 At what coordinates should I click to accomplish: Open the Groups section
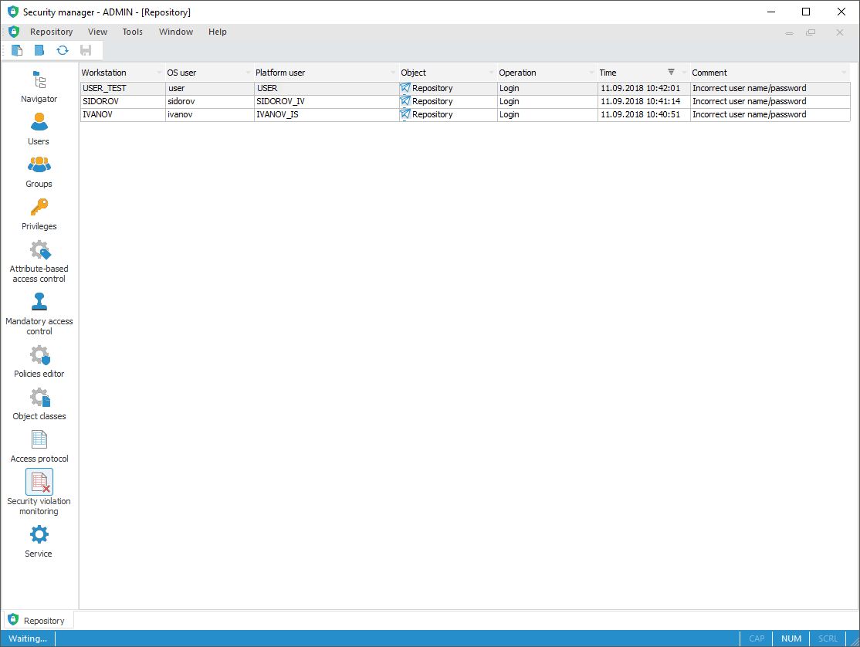[x=39, y=172]
